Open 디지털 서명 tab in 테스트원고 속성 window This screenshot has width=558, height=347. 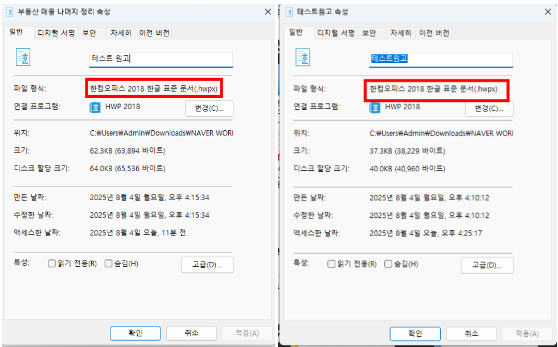336,33
